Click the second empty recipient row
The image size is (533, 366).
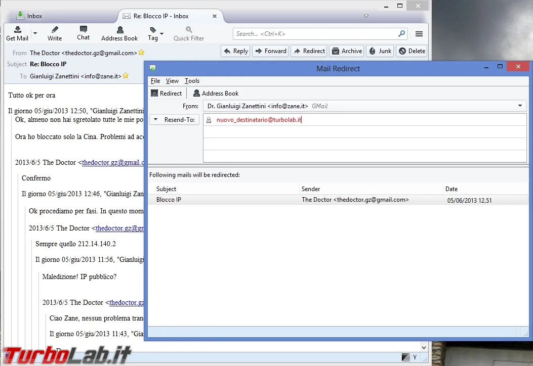[365, 132]
